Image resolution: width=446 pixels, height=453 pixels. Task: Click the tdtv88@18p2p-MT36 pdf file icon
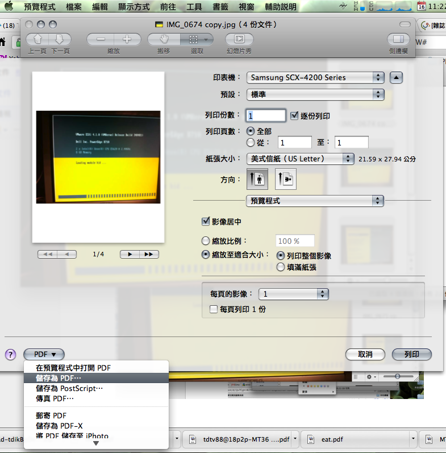[193, 439]
